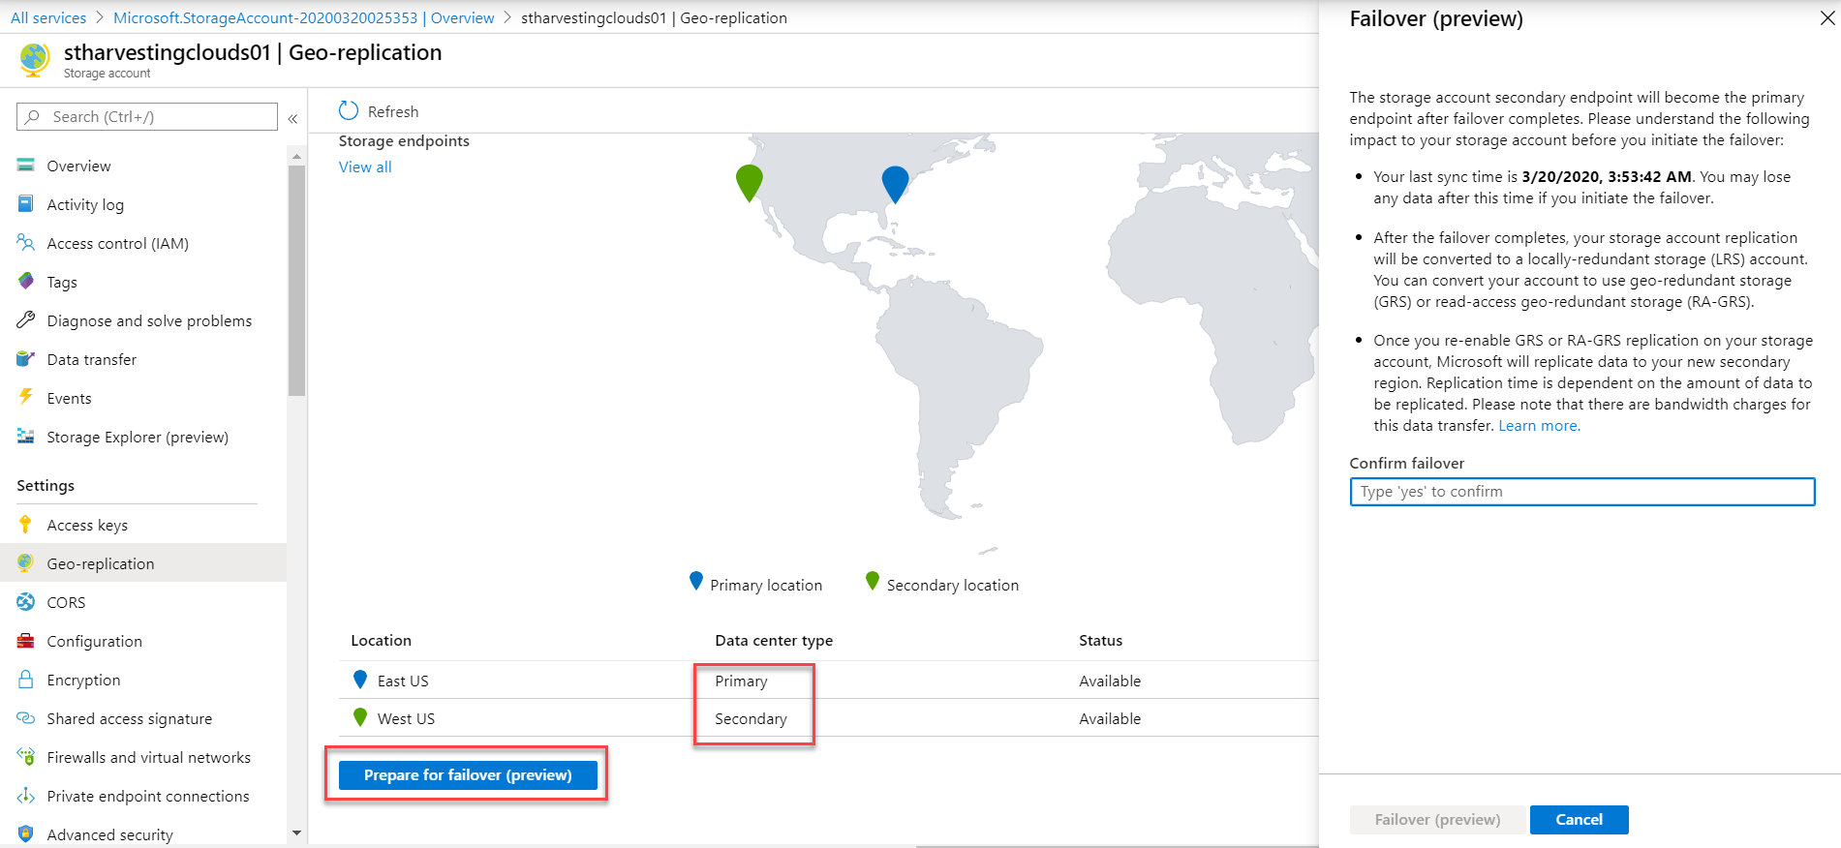Click the Firewalls and virtual networks icon
Viewport: 1841px width, 848px height.
[x=26, y=757]
